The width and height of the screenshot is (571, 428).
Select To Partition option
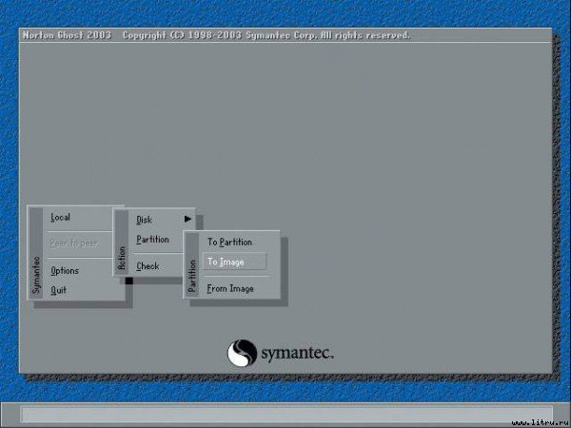[229, 243]
